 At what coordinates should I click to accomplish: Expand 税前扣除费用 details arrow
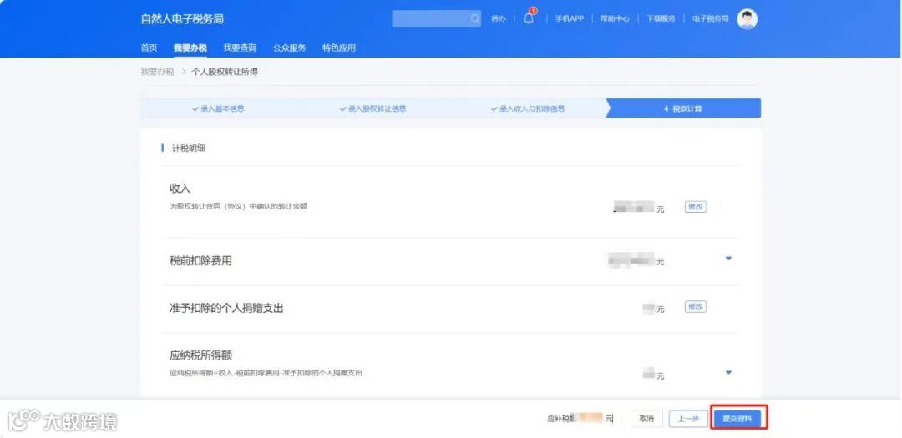tap(728, 259)
